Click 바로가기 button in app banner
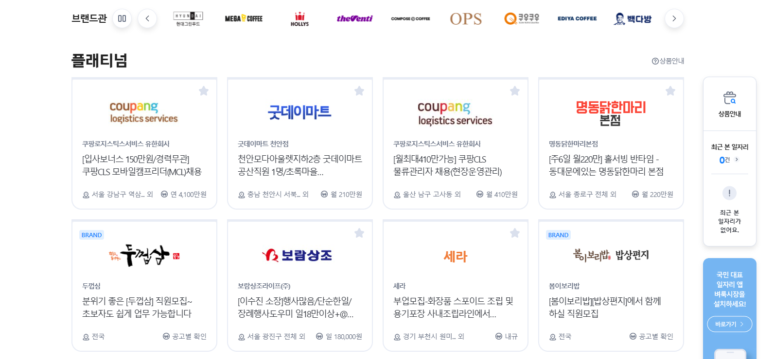 coord(729,324)
